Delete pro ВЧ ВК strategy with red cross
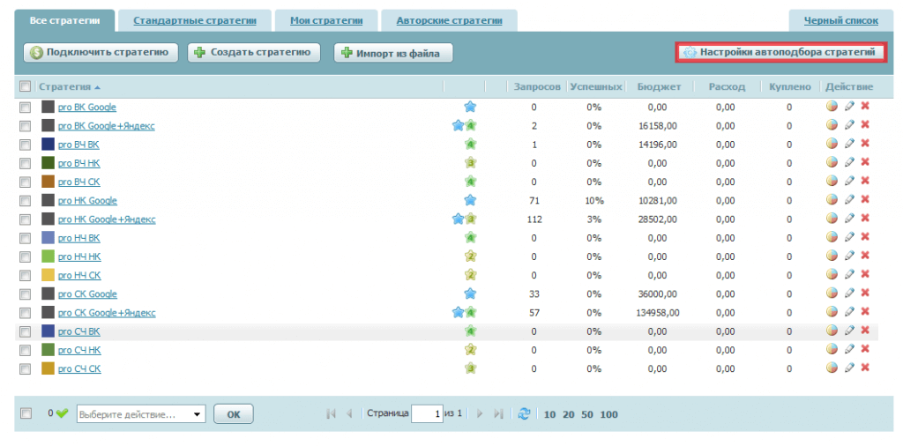The height and width of the screenshot is (446, 903). click(x=864, y=144)
